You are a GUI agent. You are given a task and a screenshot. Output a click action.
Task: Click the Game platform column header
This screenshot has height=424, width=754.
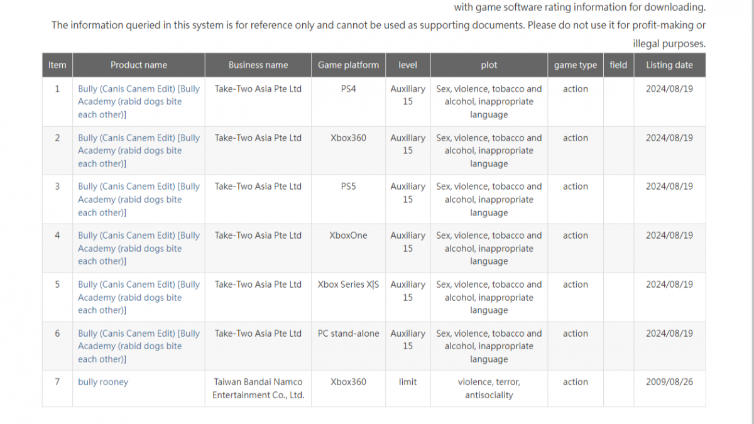[x=348, y=65]
